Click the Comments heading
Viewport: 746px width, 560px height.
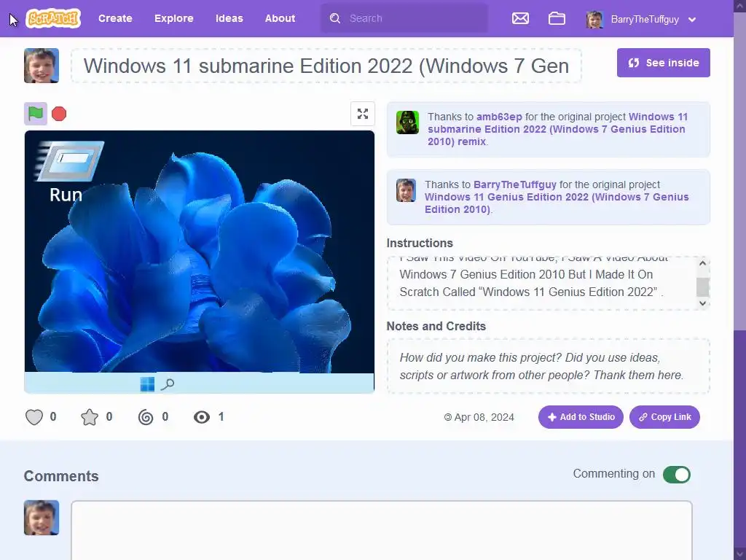(61, 475)
